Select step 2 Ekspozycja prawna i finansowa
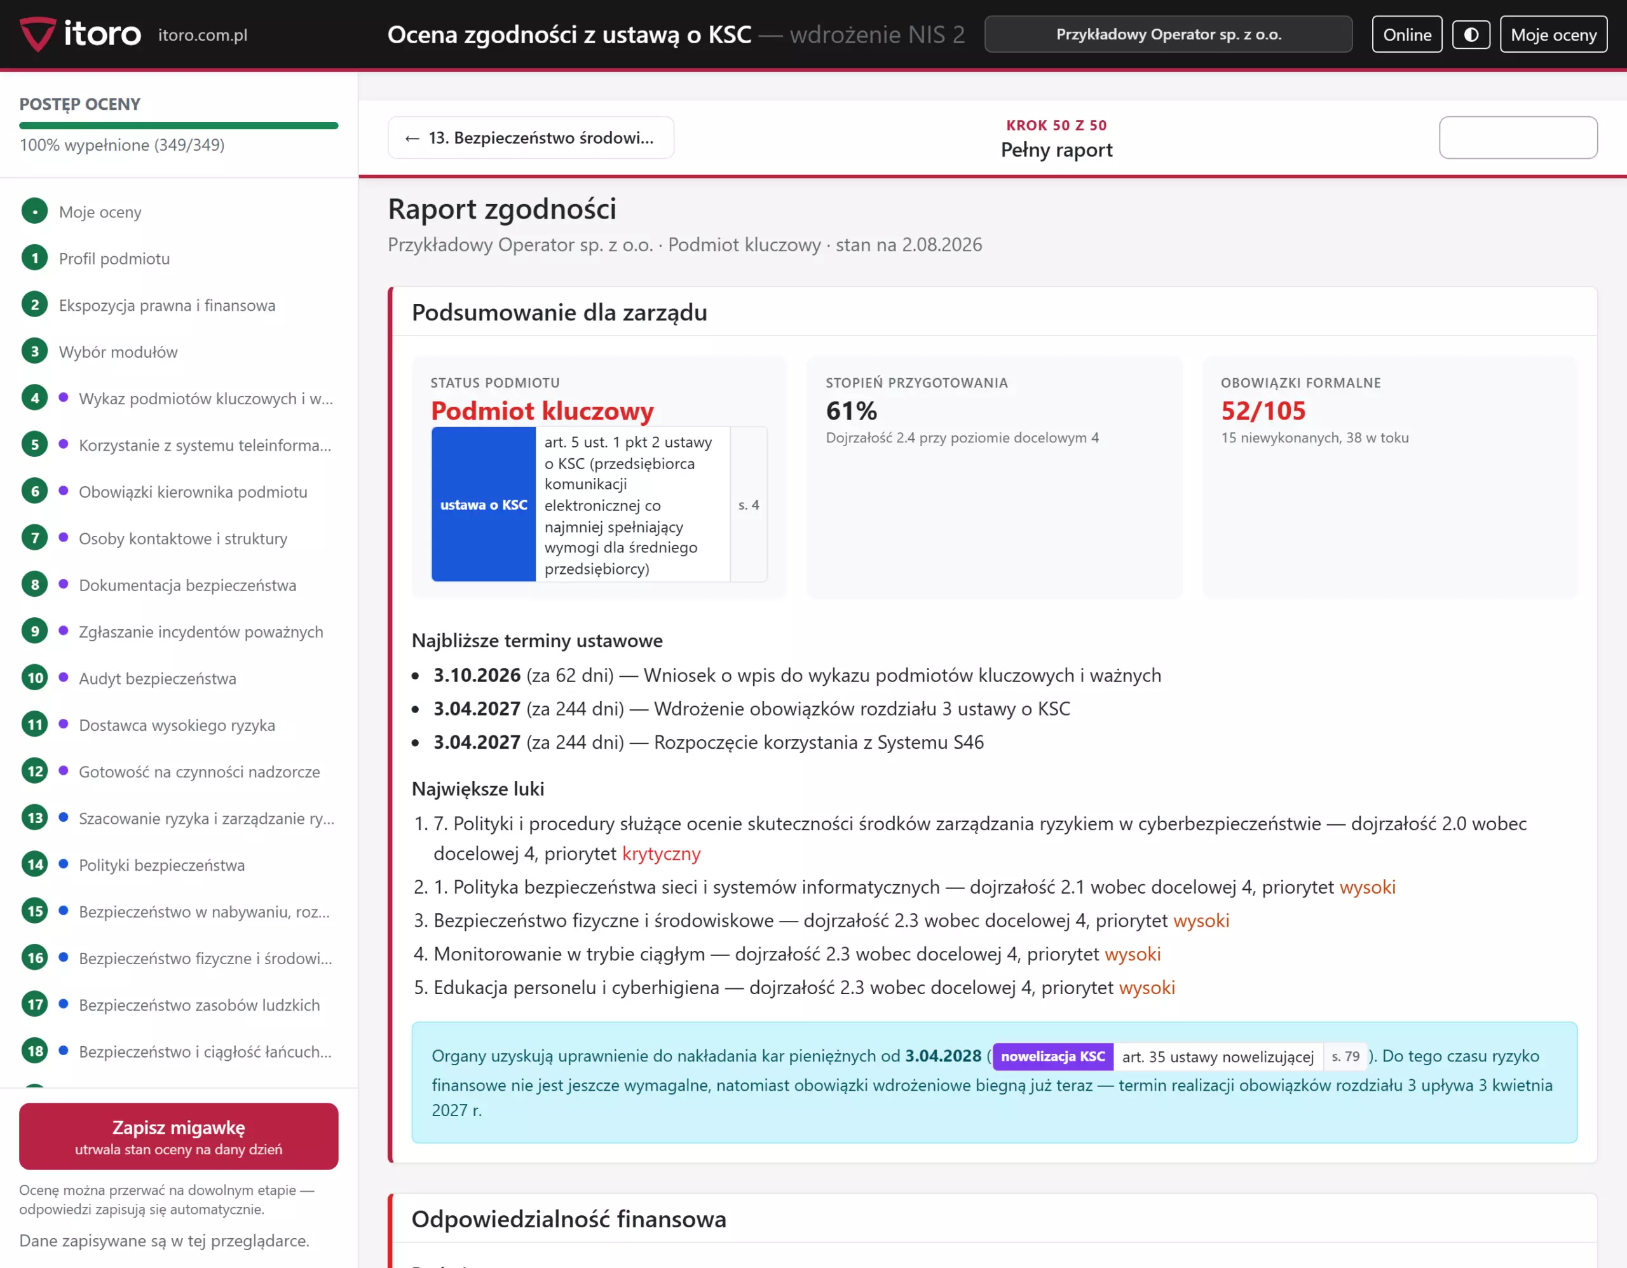Viewport: 1627px width, 1268px height. 179,304
